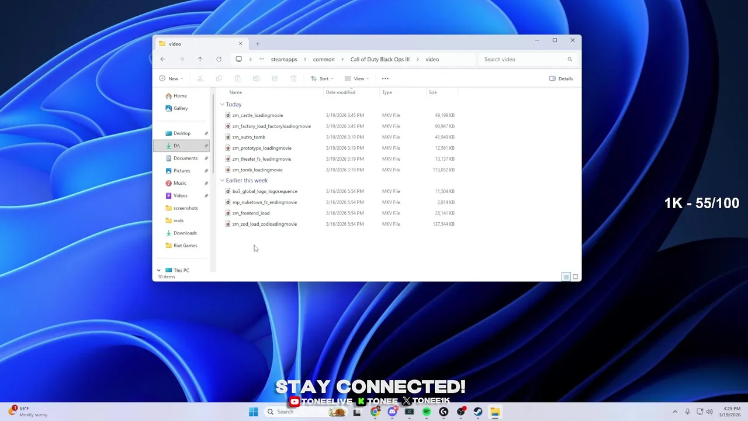This screenshot has width=748, height=421.
Task: Sort by Name column header
Action: point(236,92)
